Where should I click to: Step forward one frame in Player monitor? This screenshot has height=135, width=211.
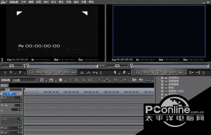click(x=60, y=72)
